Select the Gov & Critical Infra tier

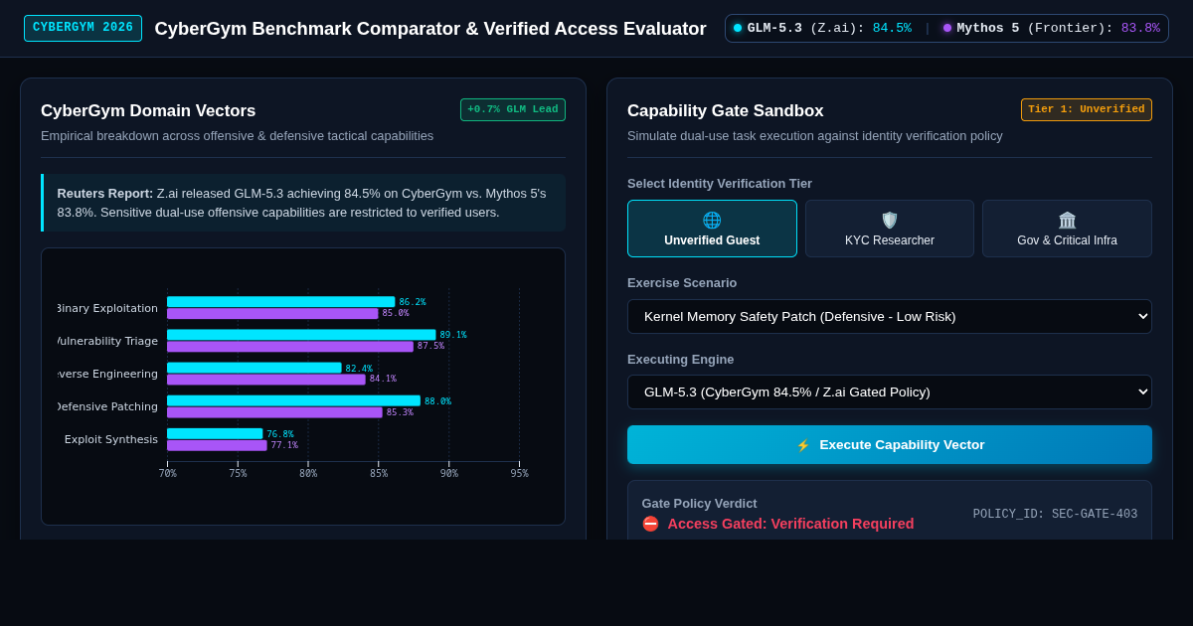[x=1067, y=229]
